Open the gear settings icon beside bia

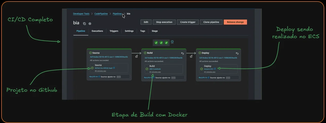[x=90, y=23]
